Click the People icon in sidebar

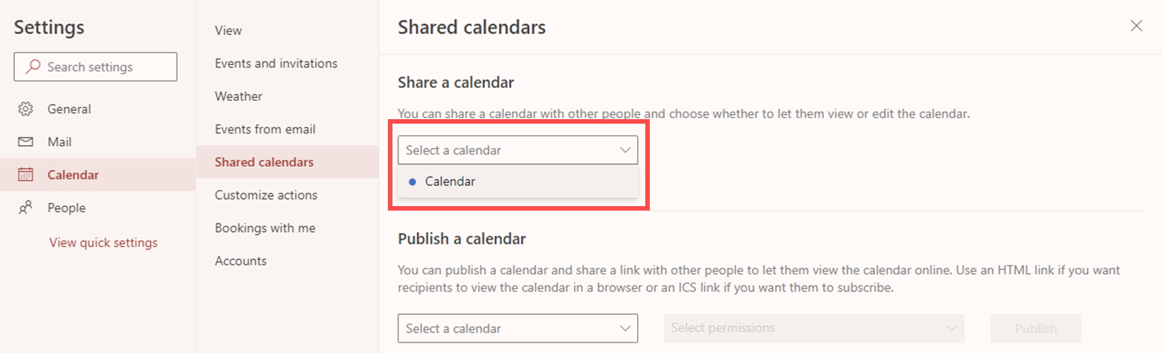click(26, 208)
